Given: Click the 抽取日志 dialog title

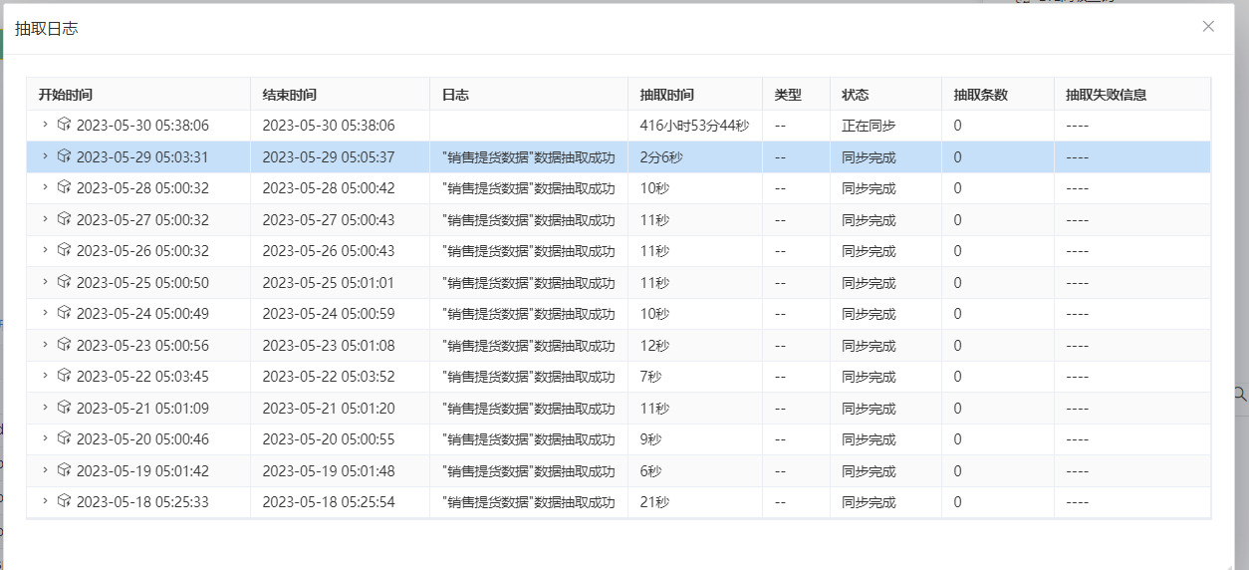Looking at the screenshot, I should [x=47, y=29].
